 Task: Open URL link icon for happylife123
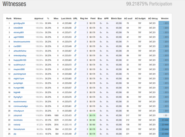pyautogui.click(x=75, y=60)
